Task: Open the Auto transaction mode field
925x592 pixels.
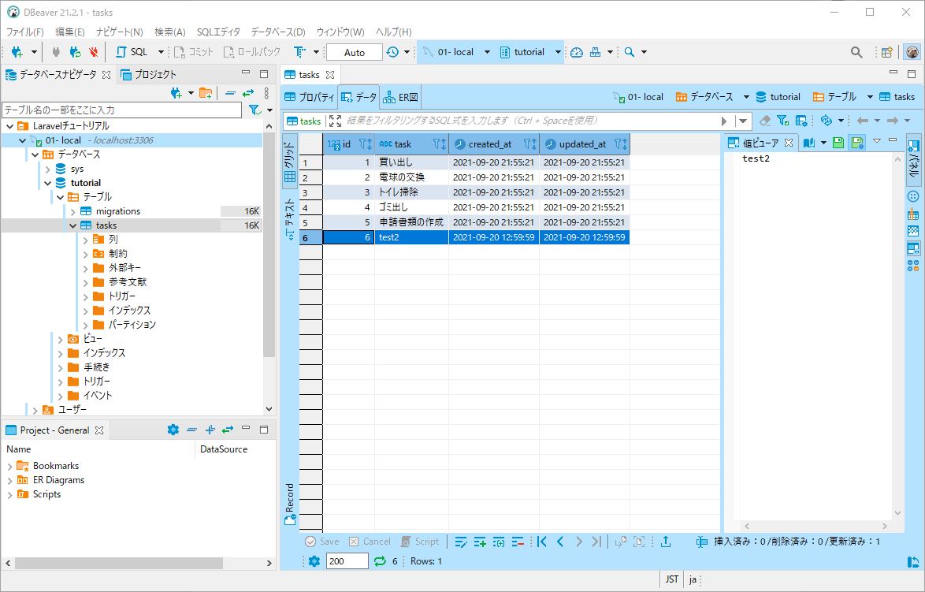Action: coord(354,52)
